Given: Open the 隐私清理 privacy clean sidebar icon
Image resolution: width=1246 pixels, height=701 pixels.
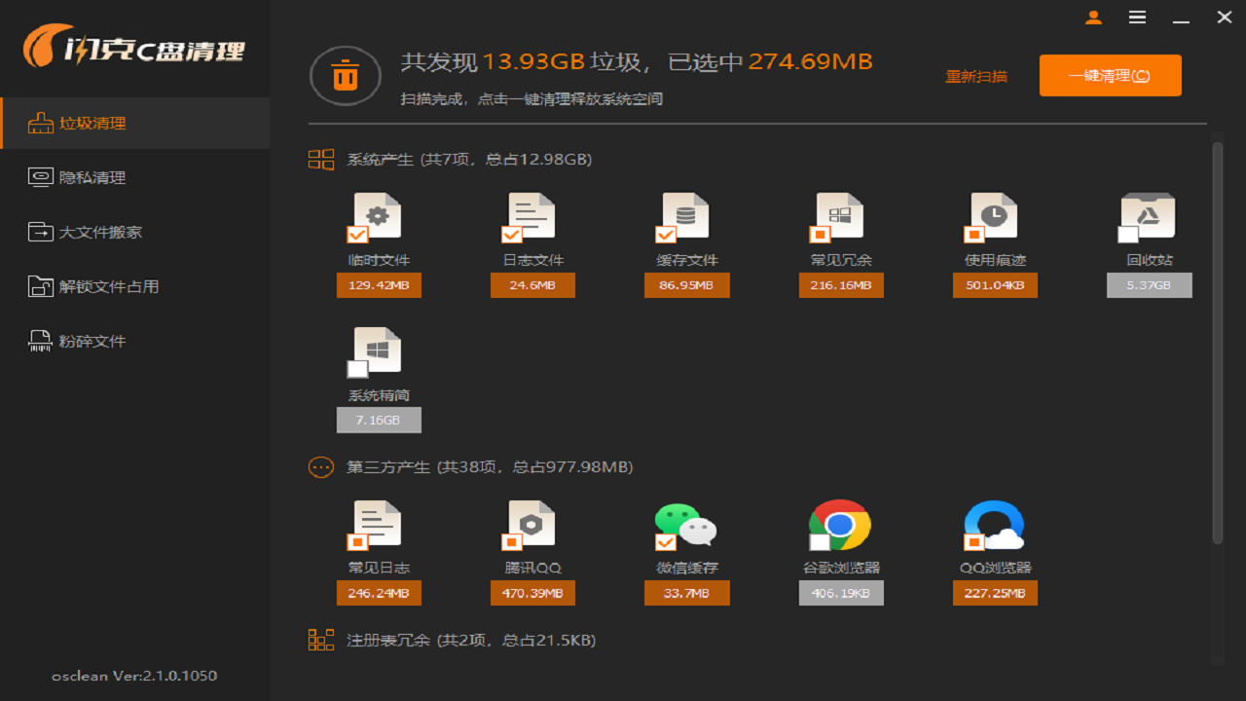Looking at the screenshot, I should tap(40, 177).
